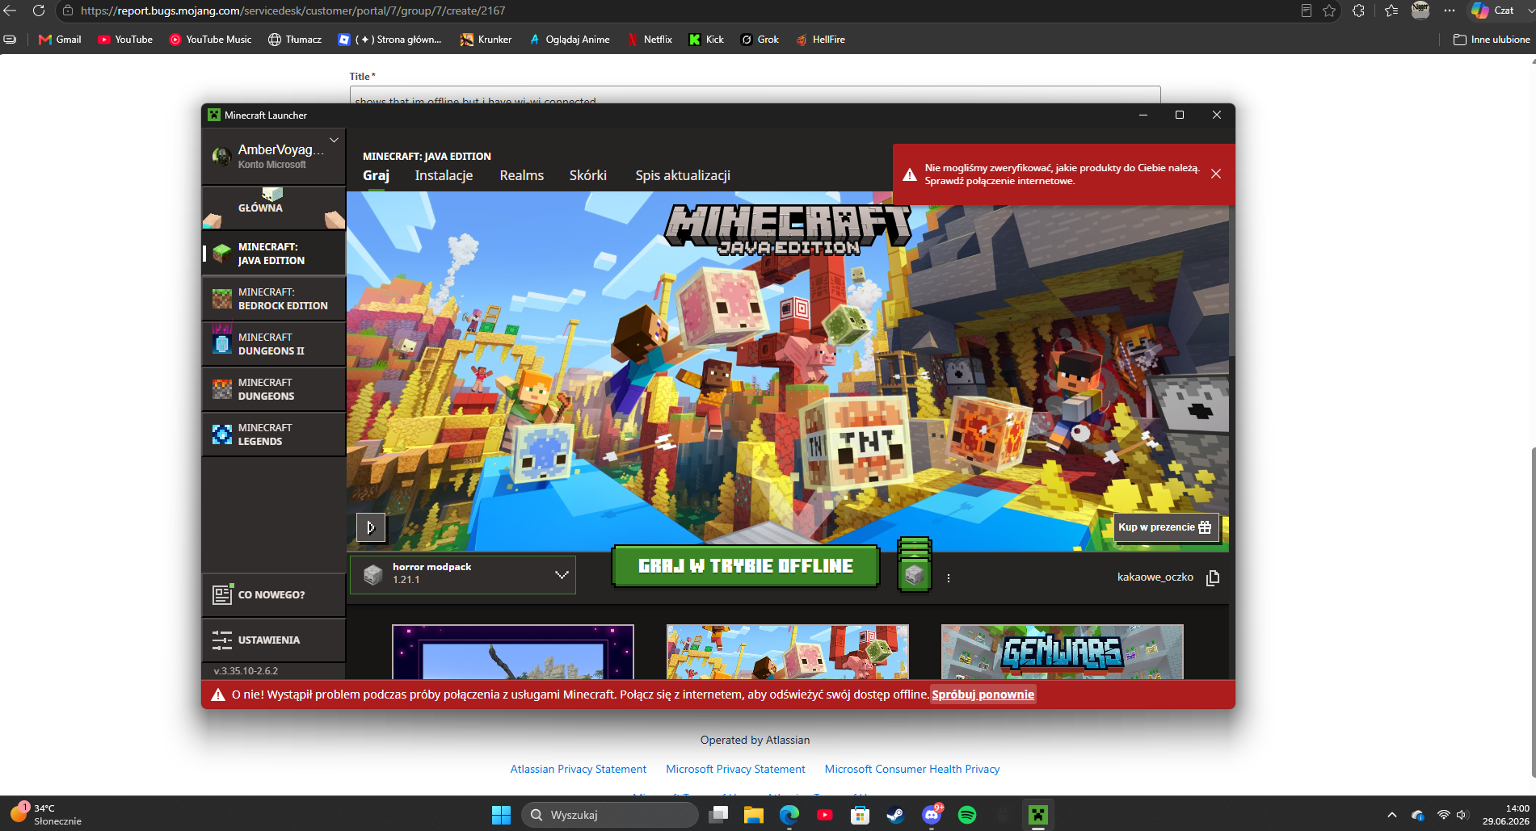Click the Wyszukaj taskbar search box
Image resolution: width=1536 pixels, height=831 pixels.
pos(610,815)
